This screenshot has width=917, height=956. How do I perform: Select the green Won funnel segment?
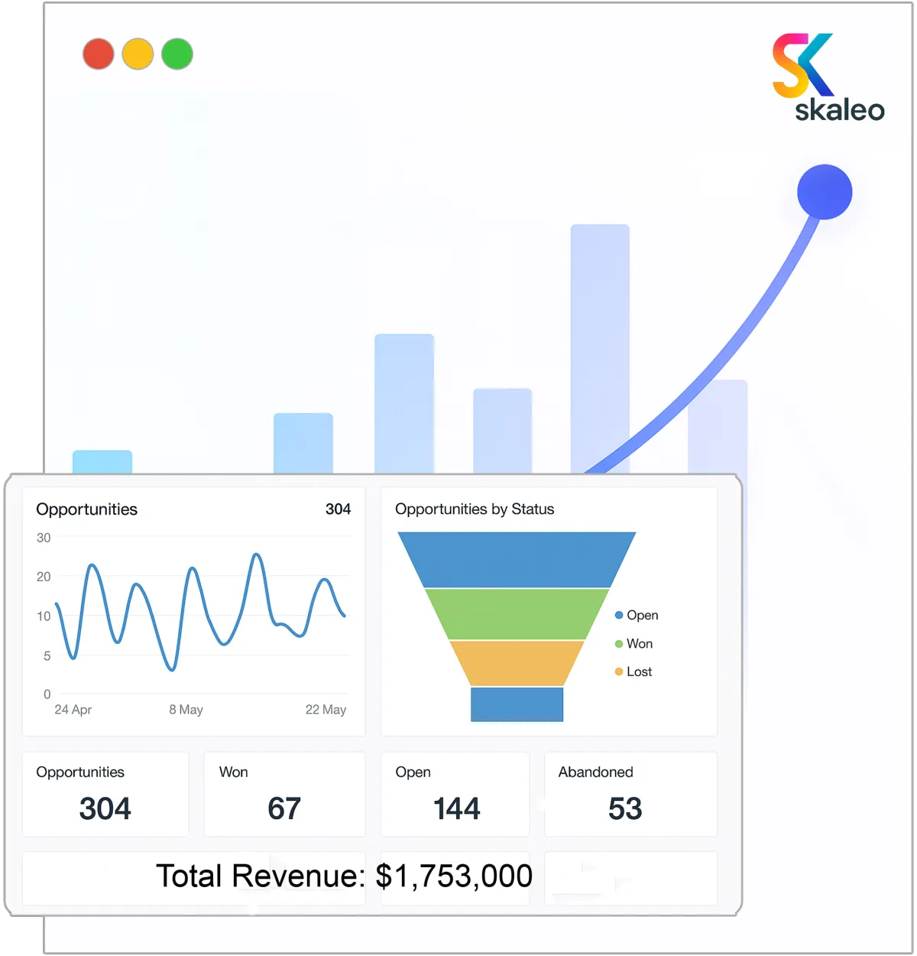[517, 614]
